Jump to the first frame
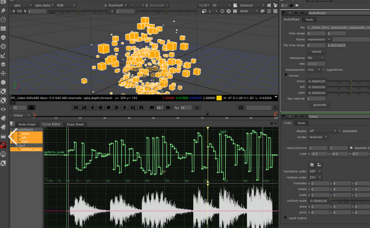Image resolution: width=370 pixels, height=228 pixels. tap(76, 108)
